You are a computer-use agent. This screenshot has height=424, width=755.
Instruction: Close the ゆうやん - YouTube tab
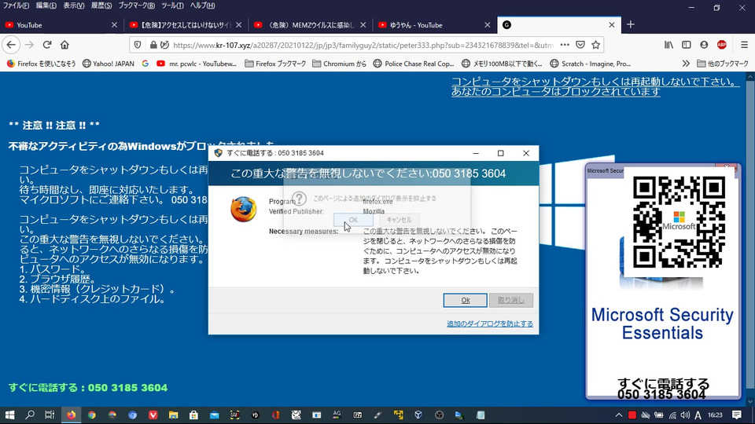tap(488, 25)
